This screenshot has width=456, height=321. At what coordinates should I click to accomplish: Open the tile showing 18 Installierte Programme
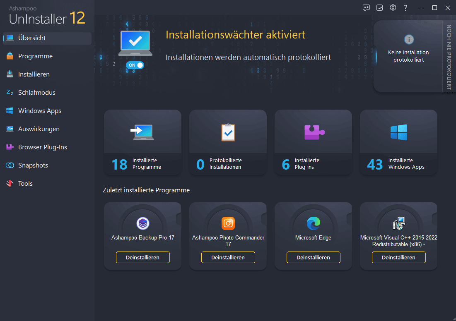[142, 143]
